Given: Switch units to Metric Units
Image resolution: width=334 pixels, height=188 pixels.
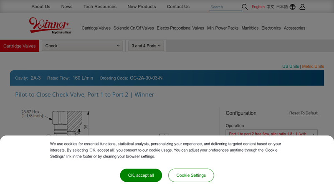Looking at the screenshot, I should tap(313, 66).
